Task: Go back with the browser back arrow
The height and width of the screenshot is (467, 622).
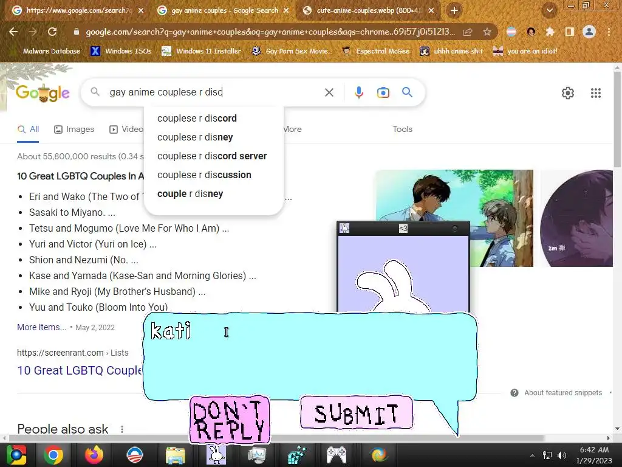Action: [13, 32]
